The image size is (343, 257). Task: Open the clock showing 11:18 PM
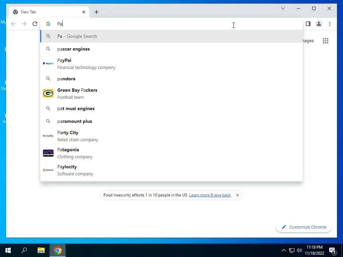pos(315,250)
